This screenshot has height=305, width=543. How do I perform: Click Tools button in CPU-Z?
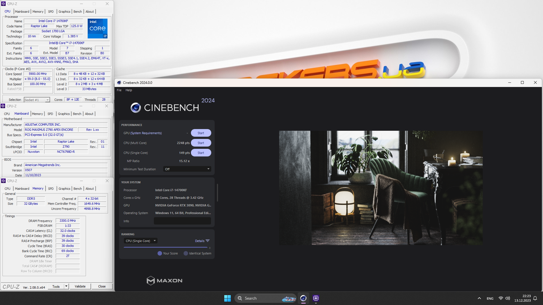[x=56, y=286]
